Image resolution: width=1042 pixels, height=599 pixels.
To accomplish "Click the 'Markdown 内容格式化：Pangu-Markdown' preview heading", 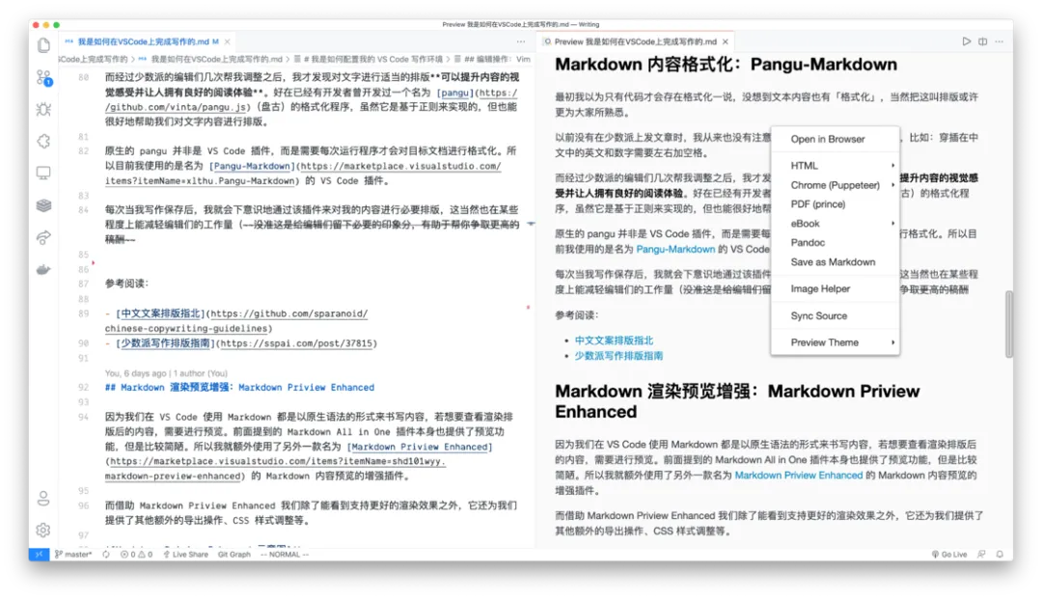I will pos(726,65).
